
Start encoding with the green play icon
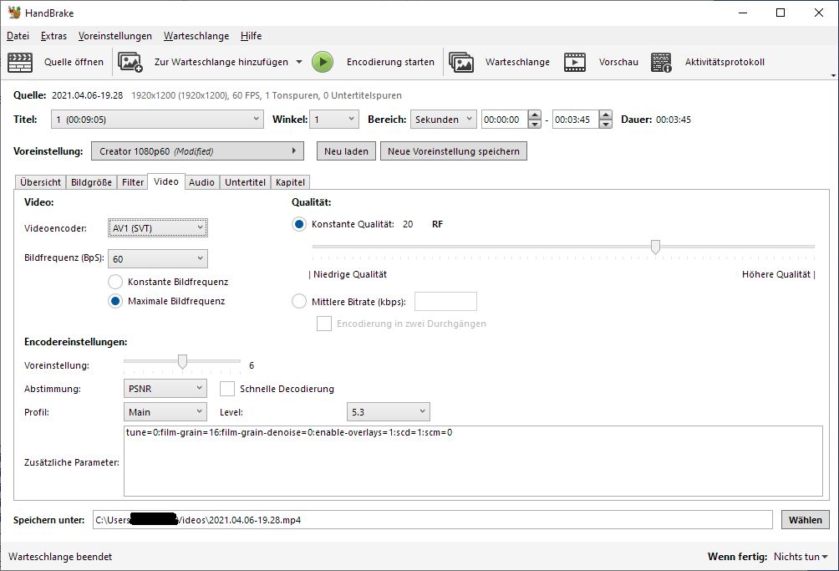click(x=323, y=62)
